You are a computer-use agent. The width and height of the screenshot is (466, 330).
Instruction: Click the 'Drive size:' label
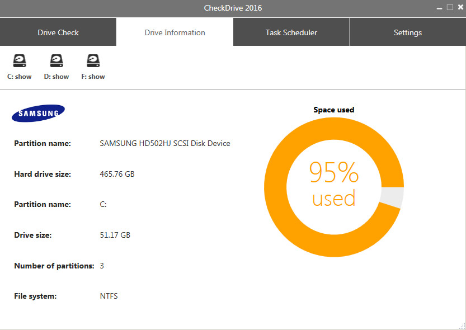point(32,235)
